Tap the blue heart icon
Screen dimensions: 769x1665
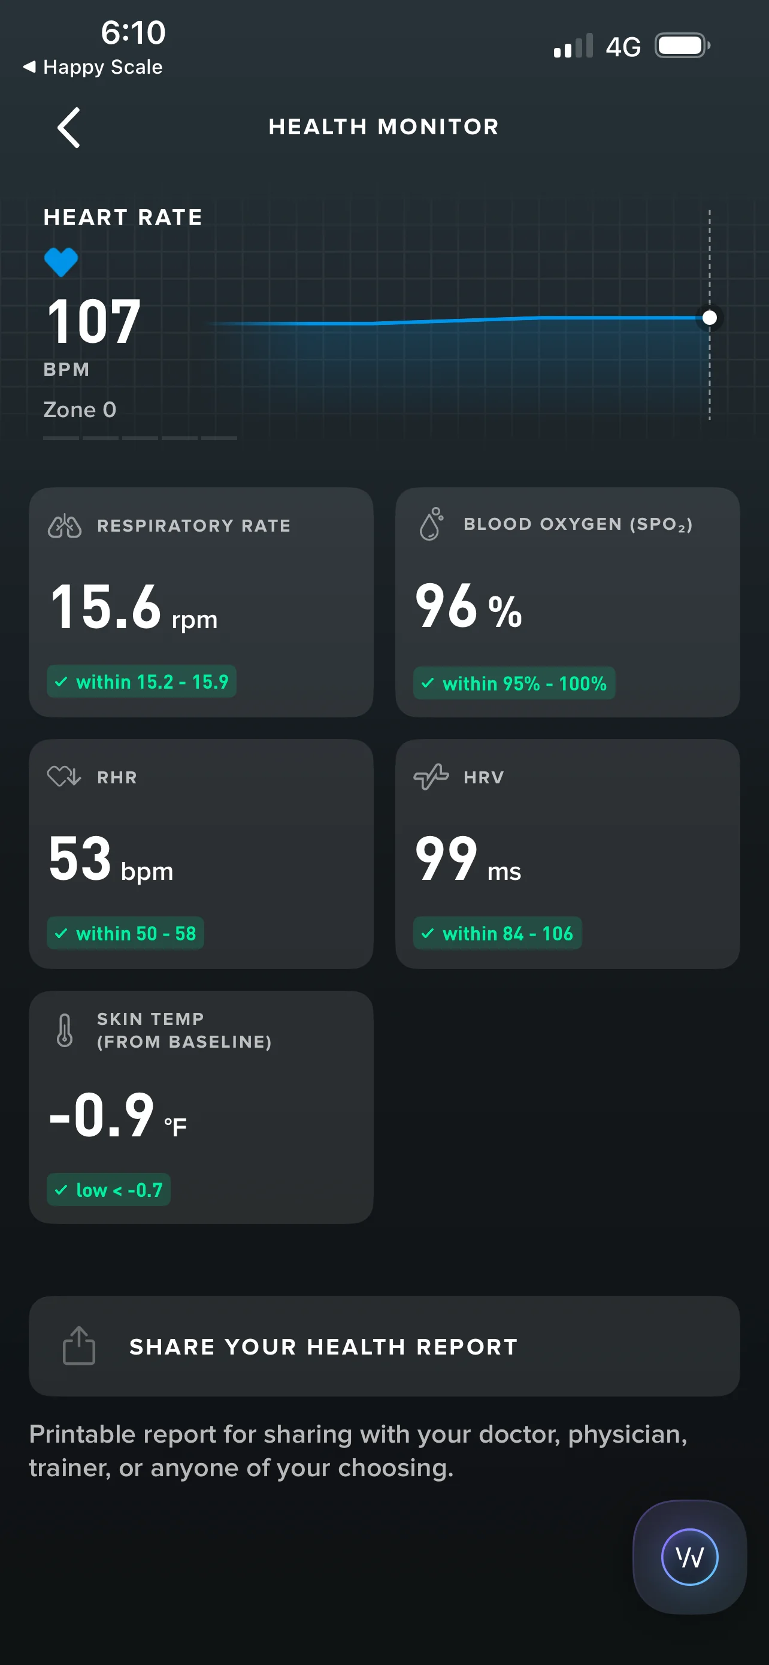[60, 263]
